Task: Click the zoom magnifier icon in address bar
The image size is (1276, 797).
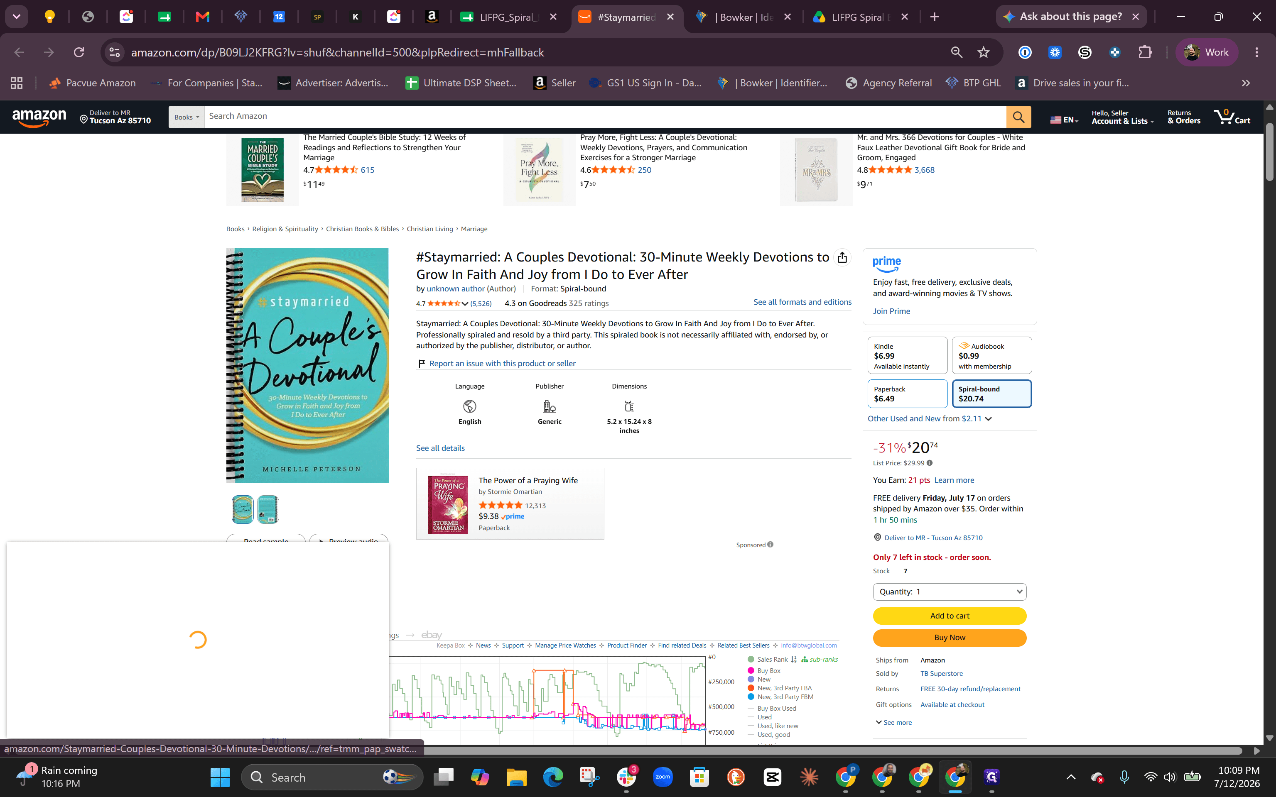Action: click(x=956, y=52)
